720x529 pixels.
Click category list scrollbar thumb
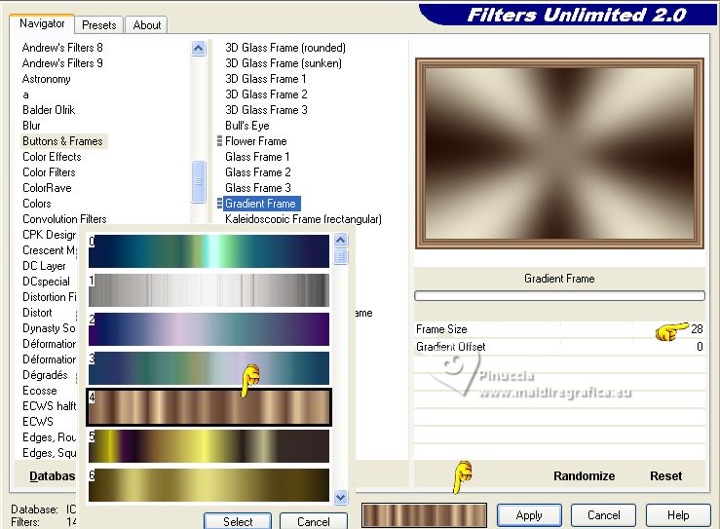coord(199,181)
